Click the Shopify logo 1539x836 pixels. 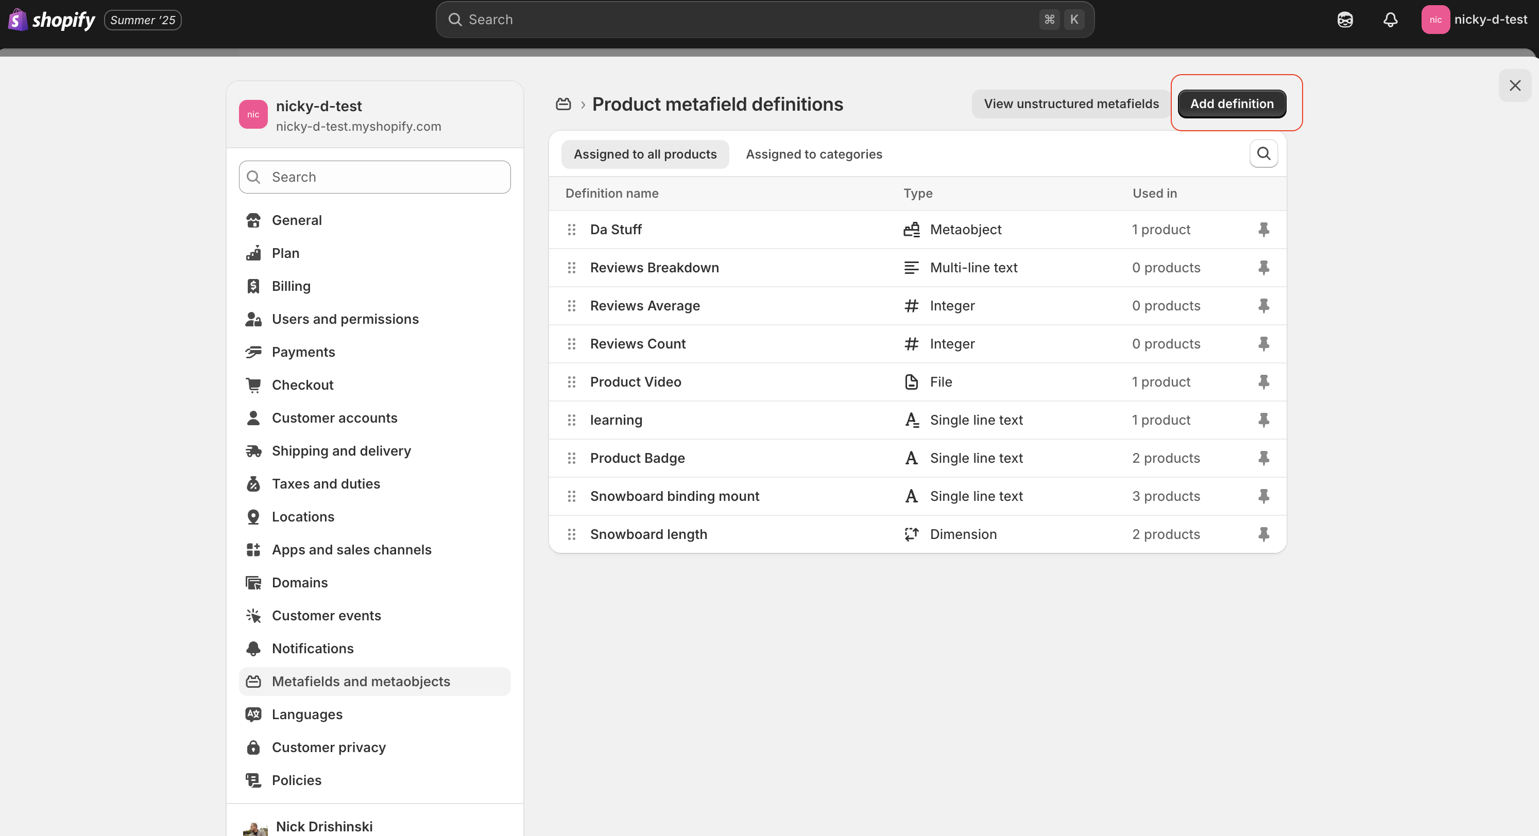52,20
